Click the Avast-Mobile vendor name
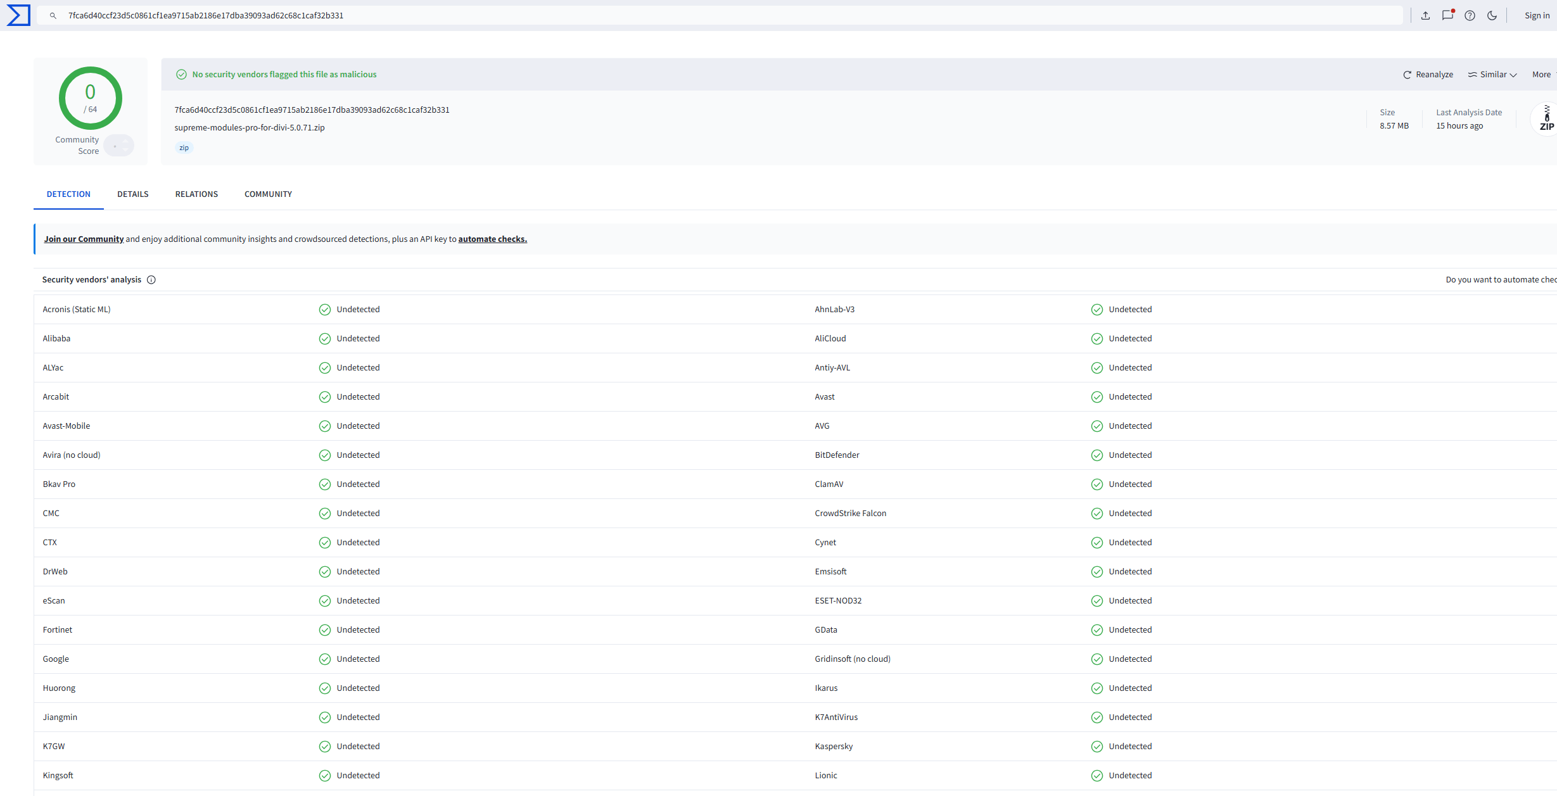This screenshot has width=1557, height=796. pos(67,426)
